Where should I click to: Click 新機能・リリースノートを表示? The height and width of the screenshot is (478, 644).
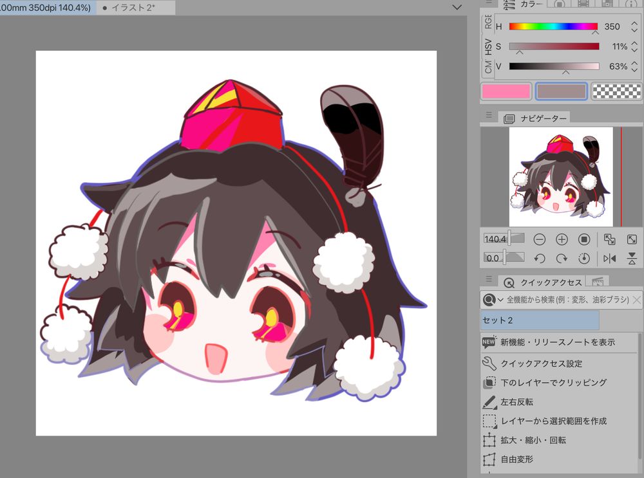[x=557, y=342]
